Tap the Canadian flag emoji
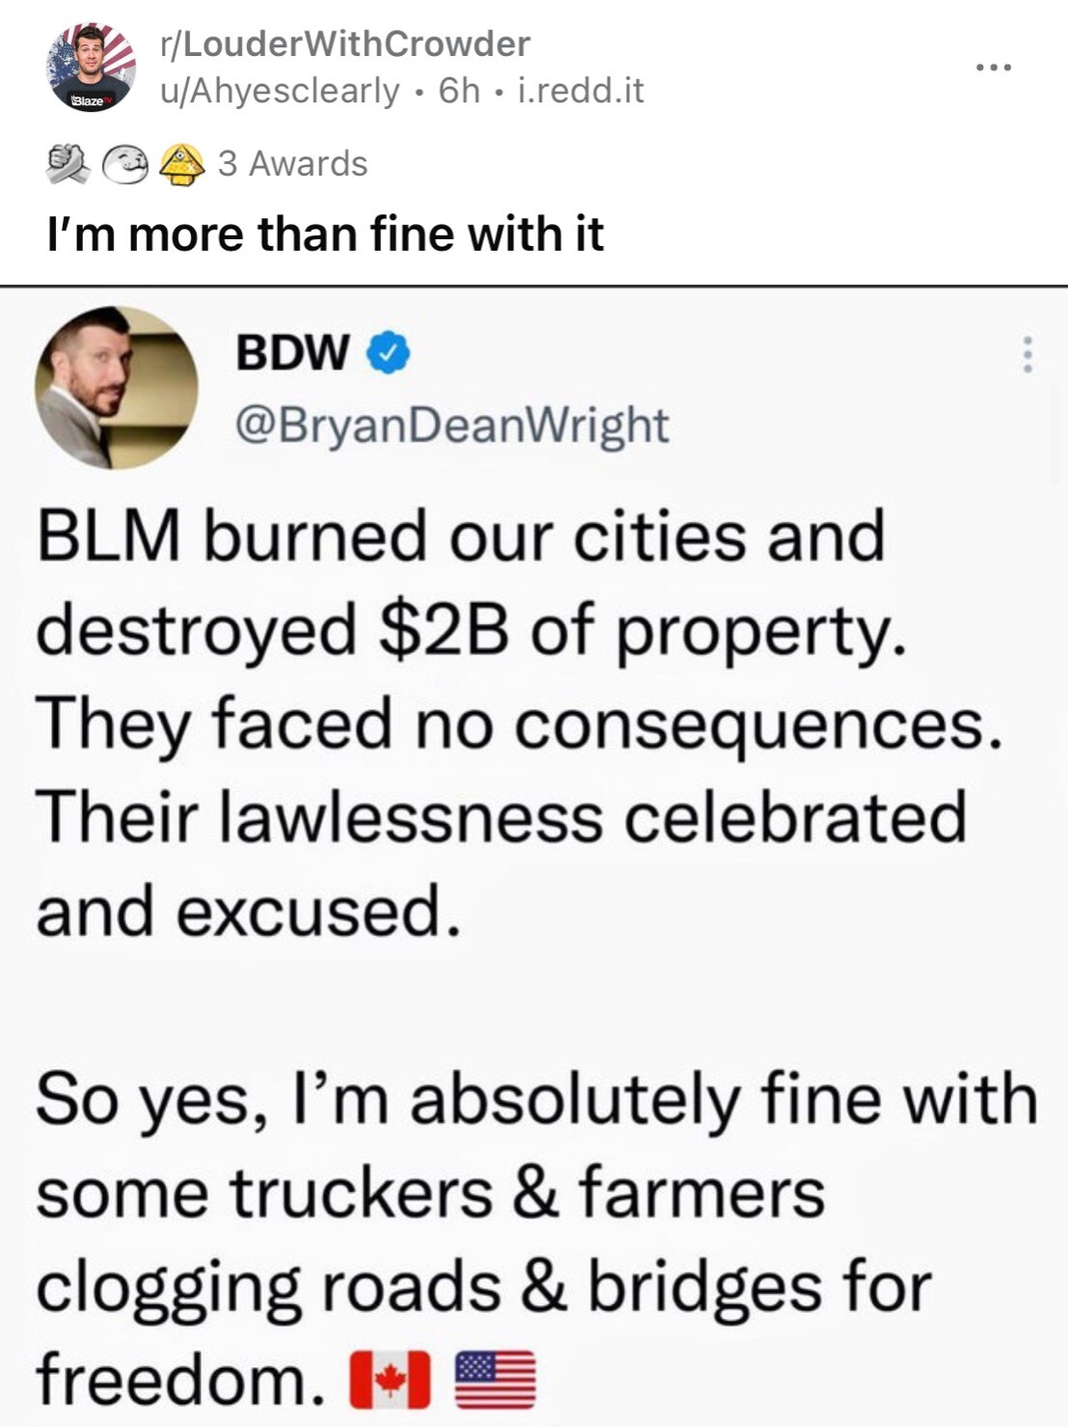This screenshot has height=1427, width=1068. click(389, 1380)
